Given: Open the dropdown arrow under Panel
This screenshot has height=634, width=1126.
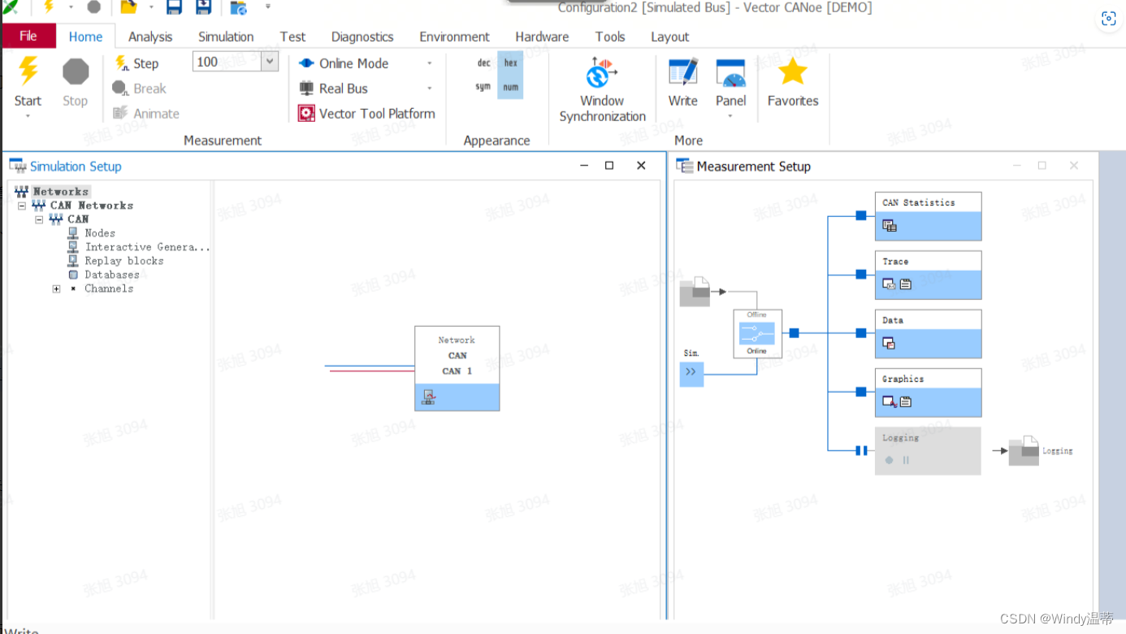Looking at the screenshot, I should point(730,116).
